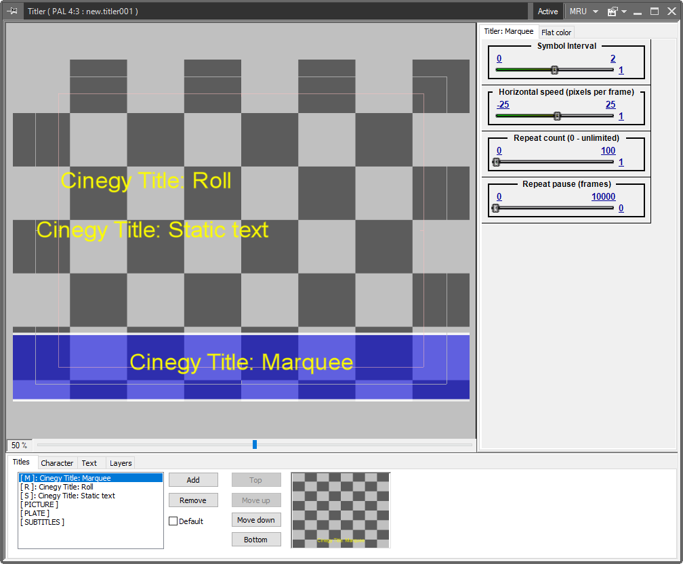Screen dimensions: 683x564
Task: Open dropdown arrow beside layout settings icon
Action: tap(624, 12)
